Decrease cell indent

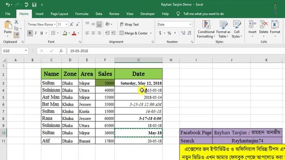coord(107,33)
